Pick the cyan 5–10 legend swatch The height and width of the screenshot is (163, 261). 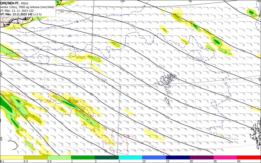pyautogui.click(x=130, y=158)
